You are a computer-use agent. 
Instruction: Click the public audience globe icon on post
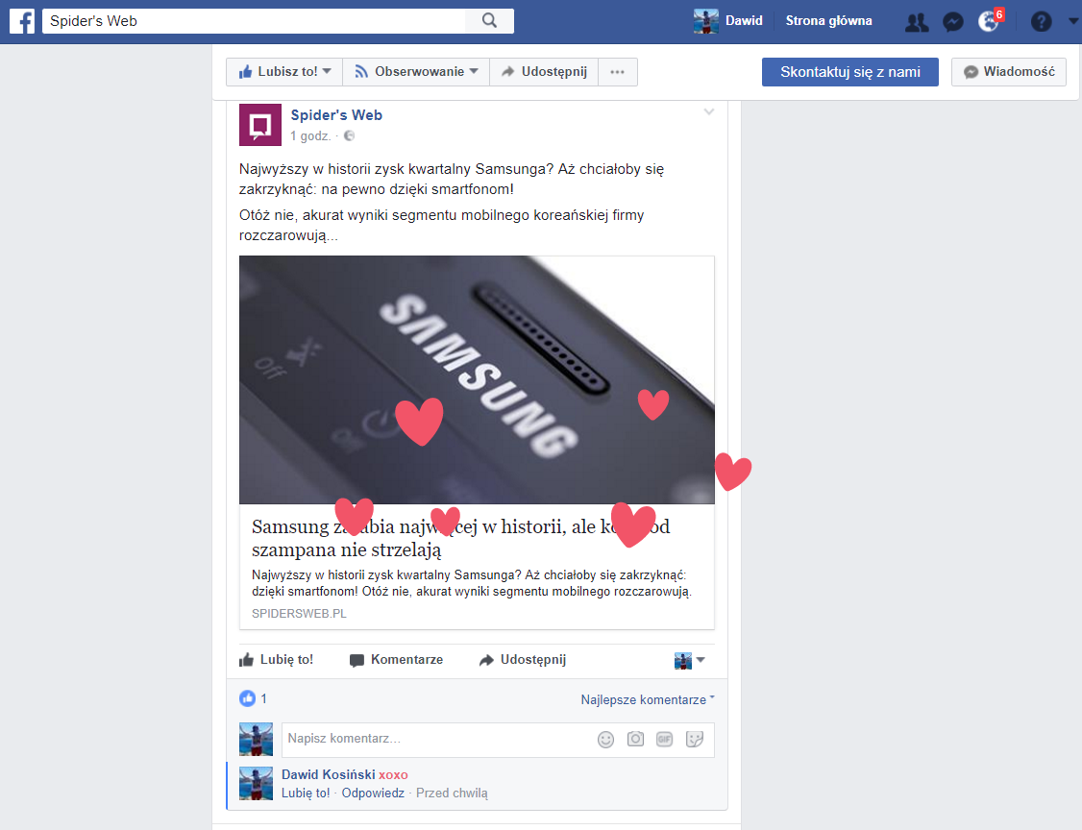[349, 135]
